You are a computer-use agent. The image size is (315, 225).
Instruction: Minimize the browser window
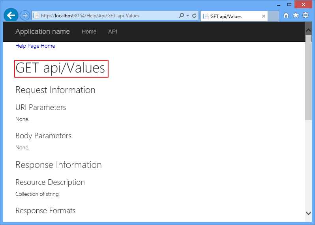tap(279, 5)
